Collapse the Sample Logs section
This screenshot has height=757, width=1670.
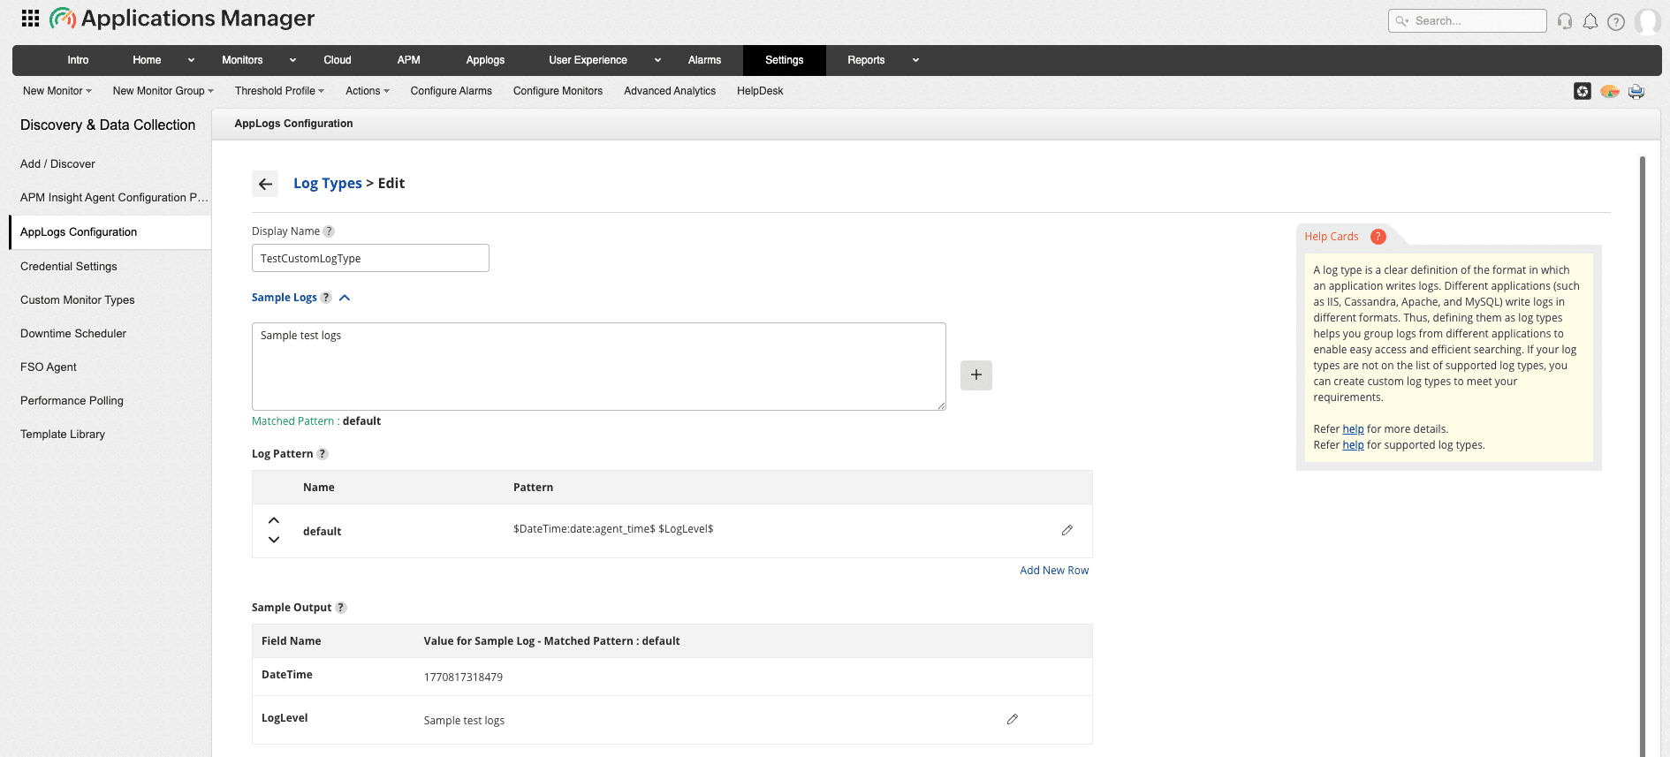(345, 298)
